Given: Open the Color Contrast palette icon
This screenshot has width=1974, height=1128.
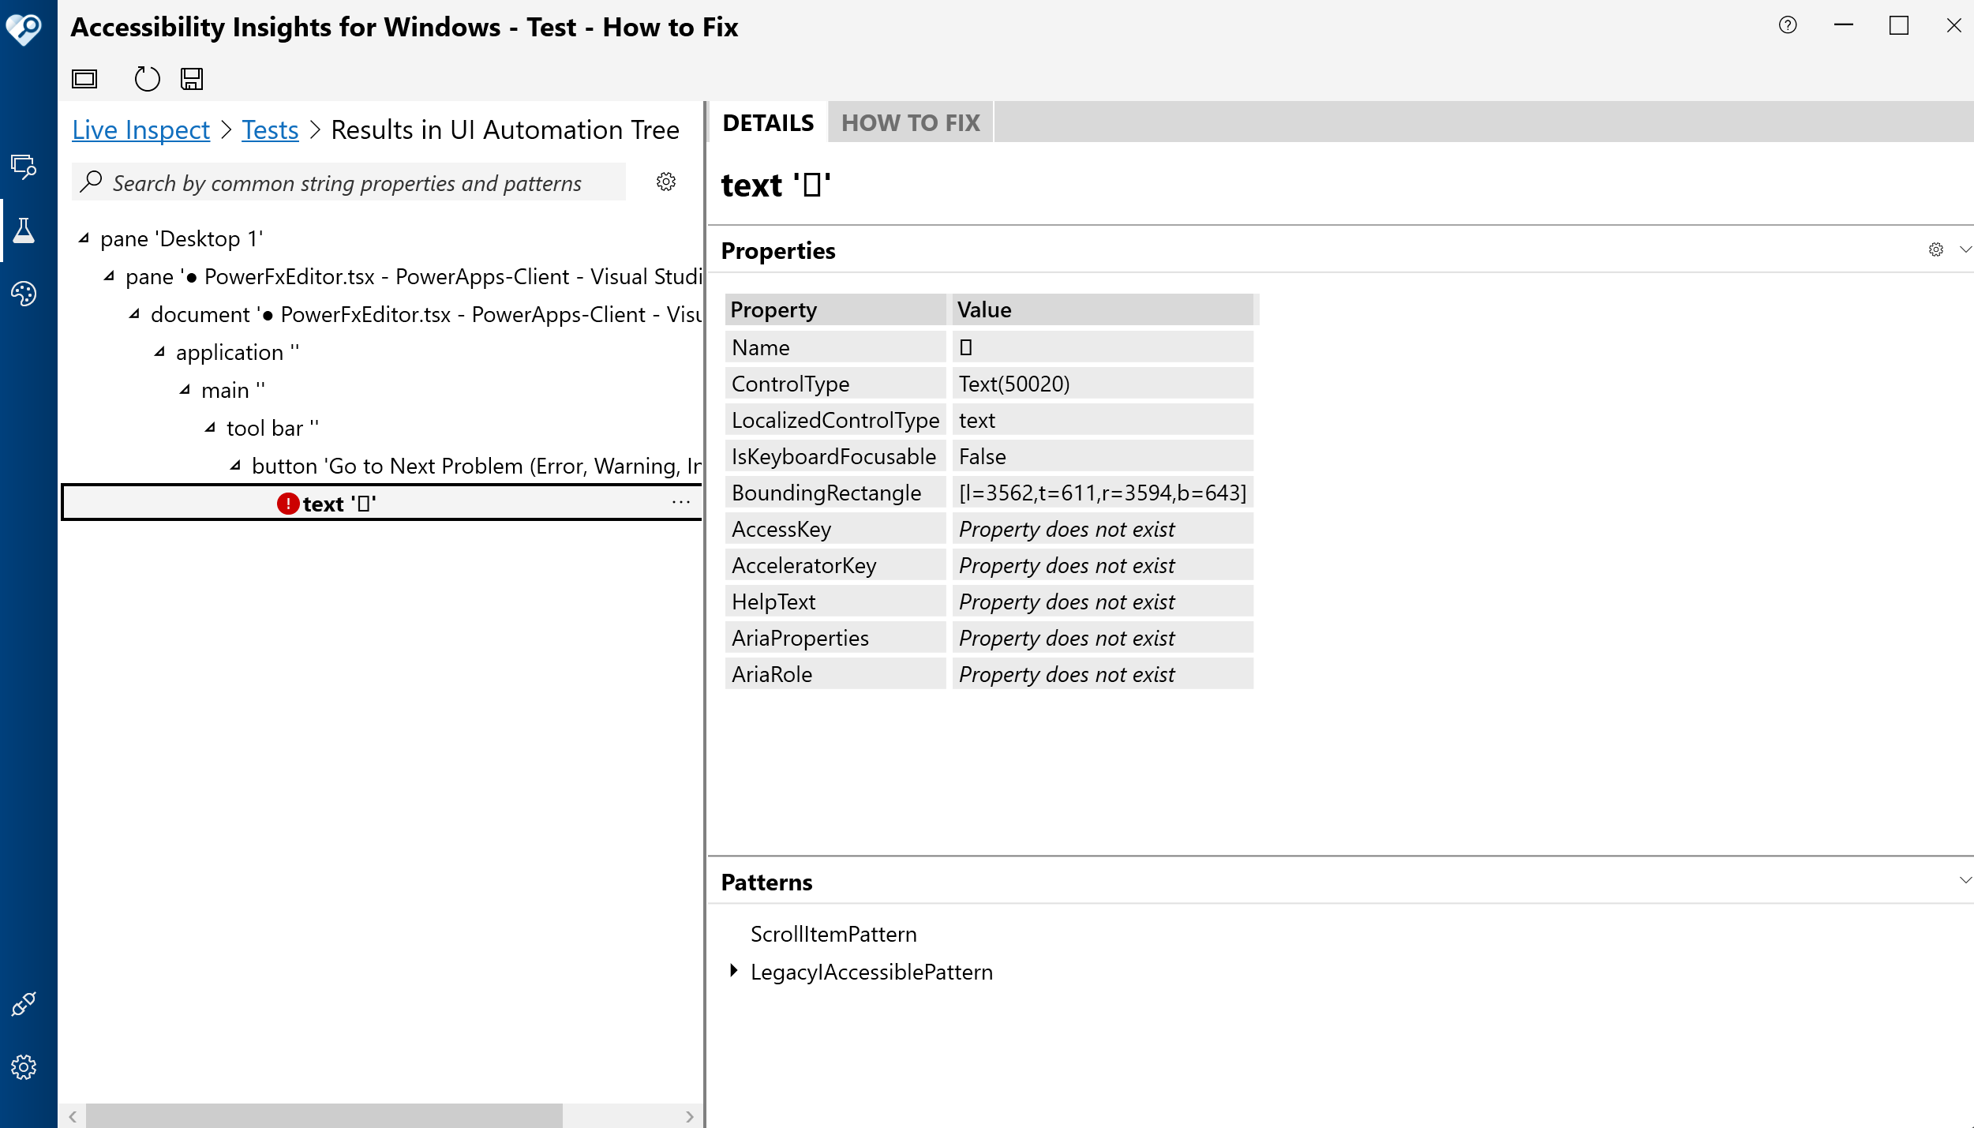Looking at the screenshot, I should pyautogui.click(x=24, y=294).
